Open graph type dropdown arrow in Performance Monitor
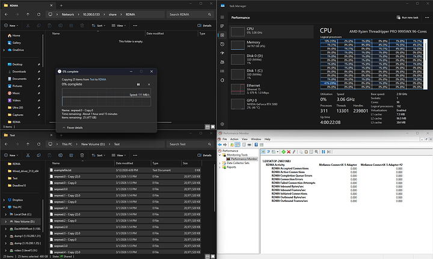 pyautogui.click(x=278, y=151)
